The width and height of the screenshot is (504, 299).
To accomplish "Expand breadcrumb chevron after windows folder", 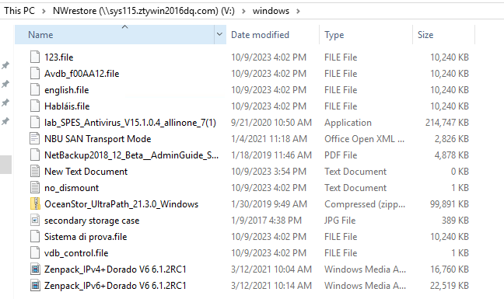I will click(x=299, y=11).
